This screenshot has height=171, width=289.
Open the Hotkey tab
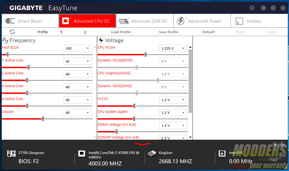point(259,21)
